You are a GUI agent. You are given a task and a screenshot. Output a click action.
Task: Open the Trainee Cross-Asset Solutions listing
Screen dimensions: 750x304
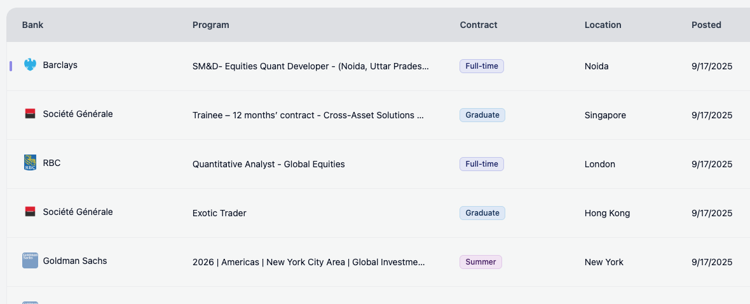coord(308,115)
